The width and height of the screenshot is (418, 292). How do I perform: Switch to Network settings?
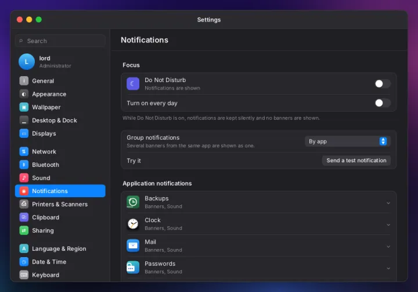(60, 151)
